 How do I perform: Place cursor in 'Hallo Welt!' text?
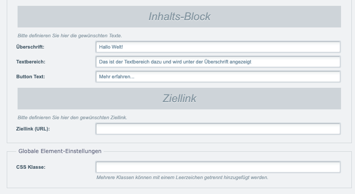[x=111, y=47]
